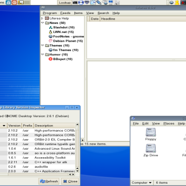Screen dimensions: 186x186
Task: Select the "Advanced Linux Sound" row
Action: coord(38,149)
